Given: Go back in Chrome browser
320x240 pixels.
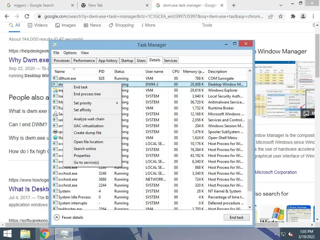Looking at the screenshot, I should point(7,16).
